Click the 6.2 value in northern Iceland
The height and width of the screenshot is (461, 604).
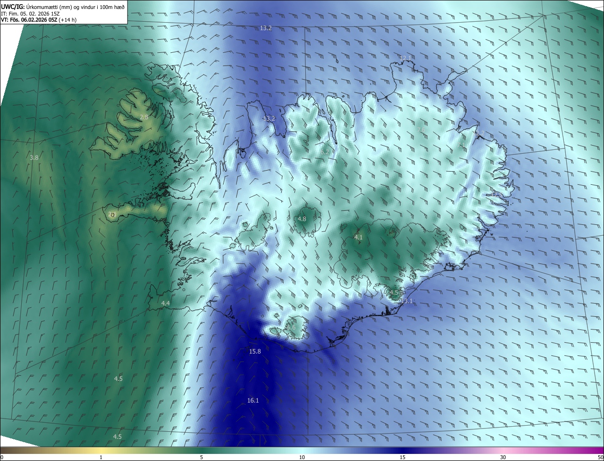(325, 152)
